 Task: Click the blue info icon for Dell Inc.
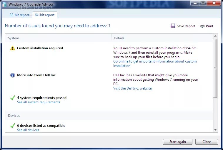tap(13, 75)
